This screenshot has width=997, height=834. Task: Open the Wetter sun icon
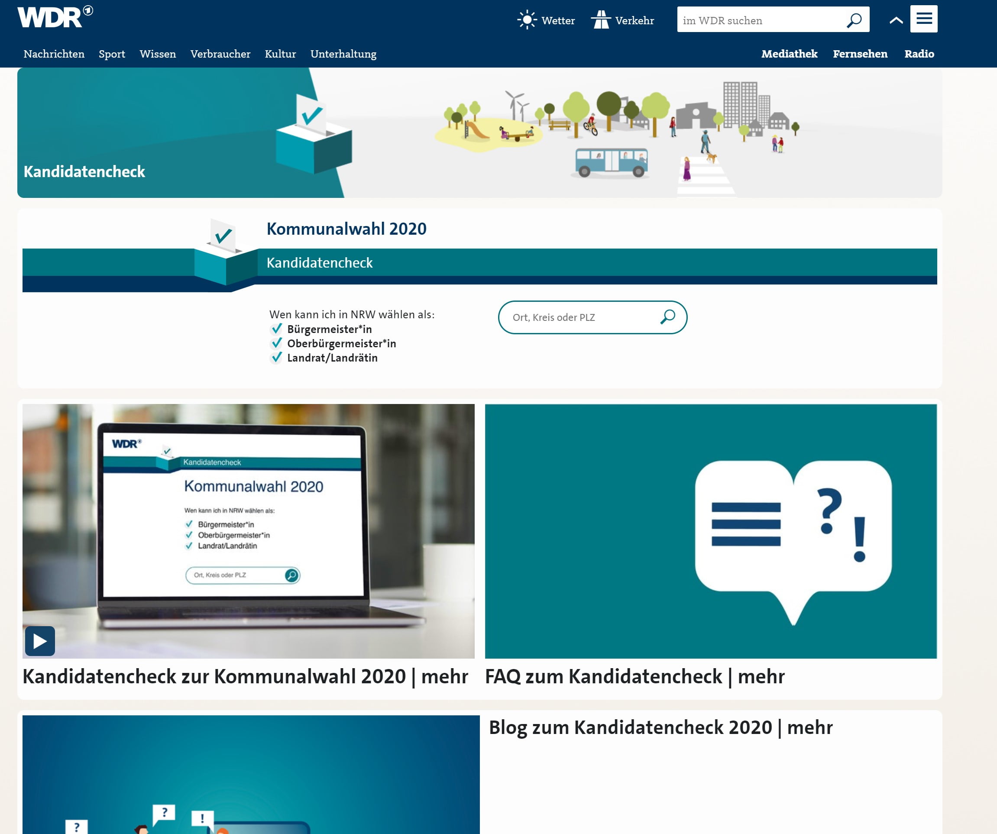tap(527, 20)
